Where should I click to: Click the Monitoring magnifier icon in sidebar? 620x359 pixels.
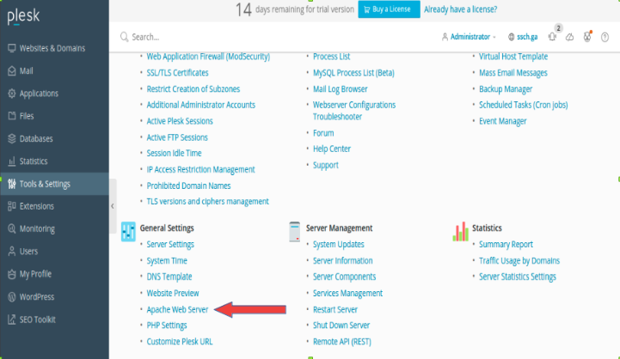click(12, 228)
